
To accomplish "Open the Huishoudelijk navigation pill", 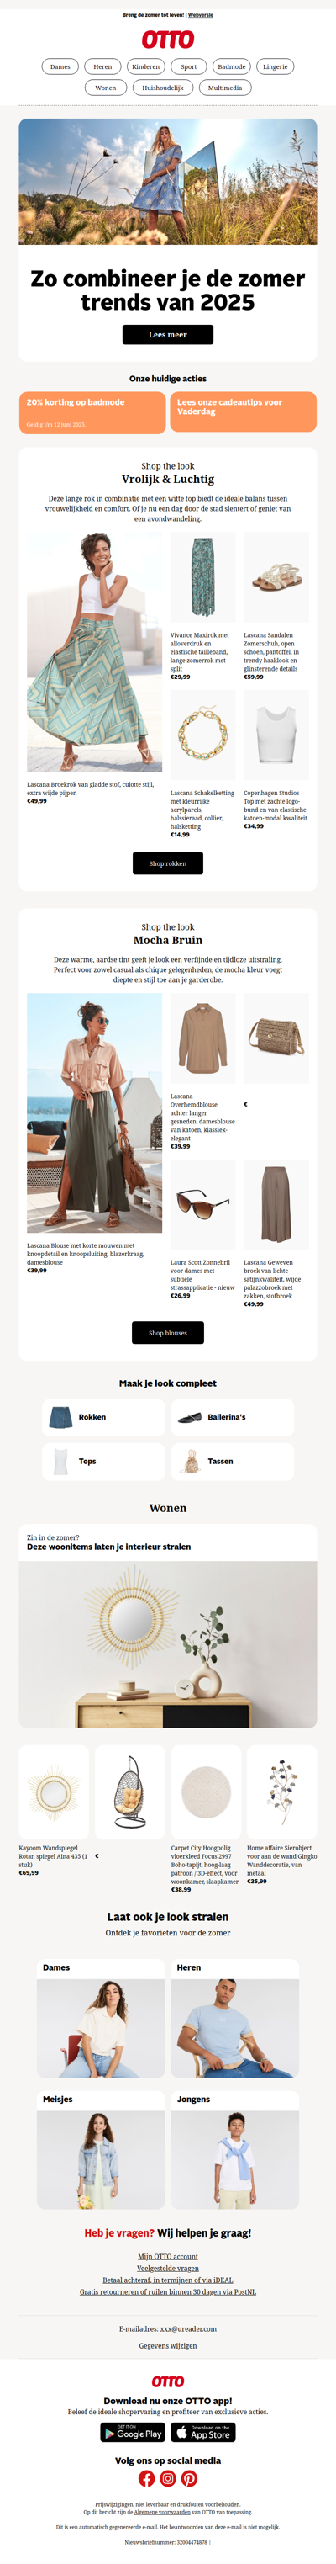I will click(x=162, y=88).
